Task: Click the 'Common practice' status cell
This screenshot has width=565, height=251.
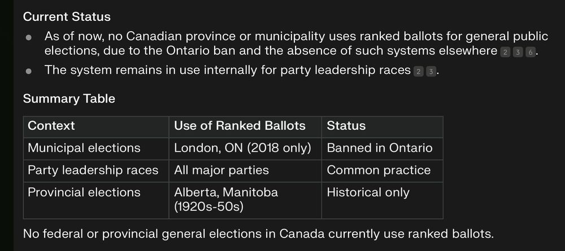Action: click(x=379, y=170)
